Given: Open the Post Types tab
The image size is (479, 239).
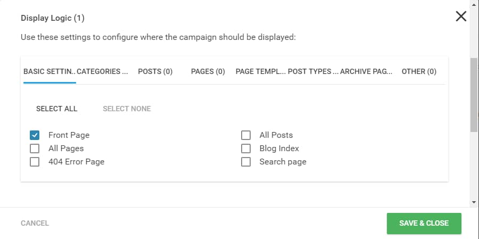Looking at the screenshot, I should tap(313, 71).
